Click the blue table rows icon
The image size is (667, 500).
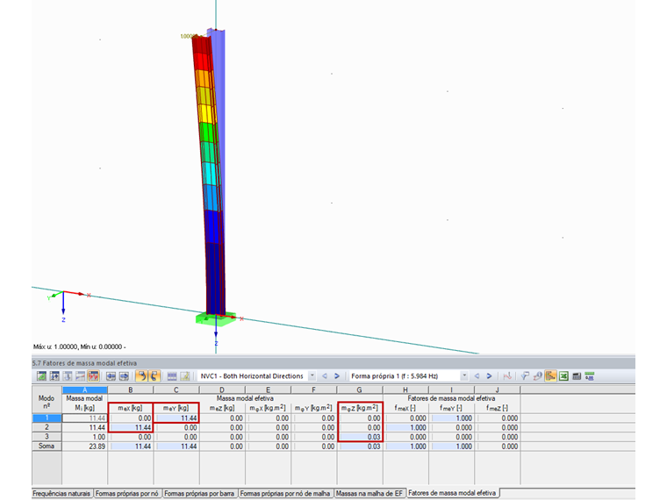tap(172, 376)
